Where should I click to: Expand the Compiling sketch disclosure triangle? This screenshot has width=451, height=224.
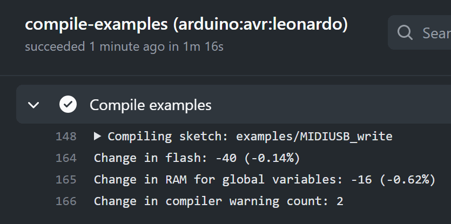pos(98,136)
